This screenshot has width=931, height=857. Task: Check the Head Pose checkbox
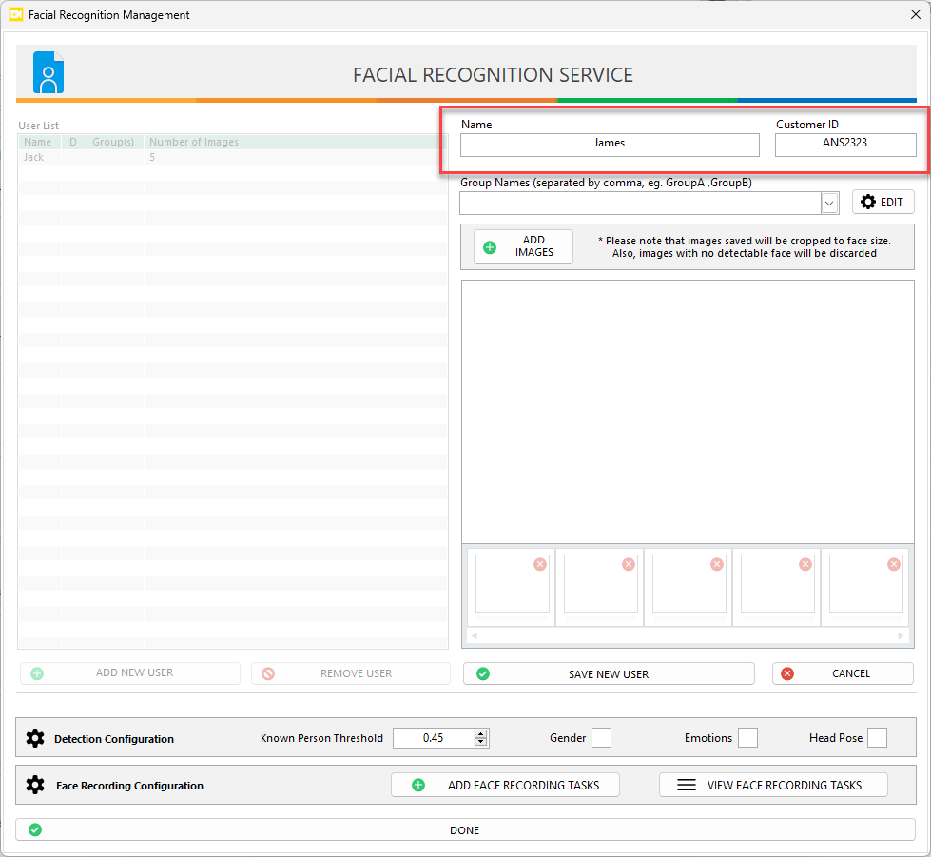(877, 738)
